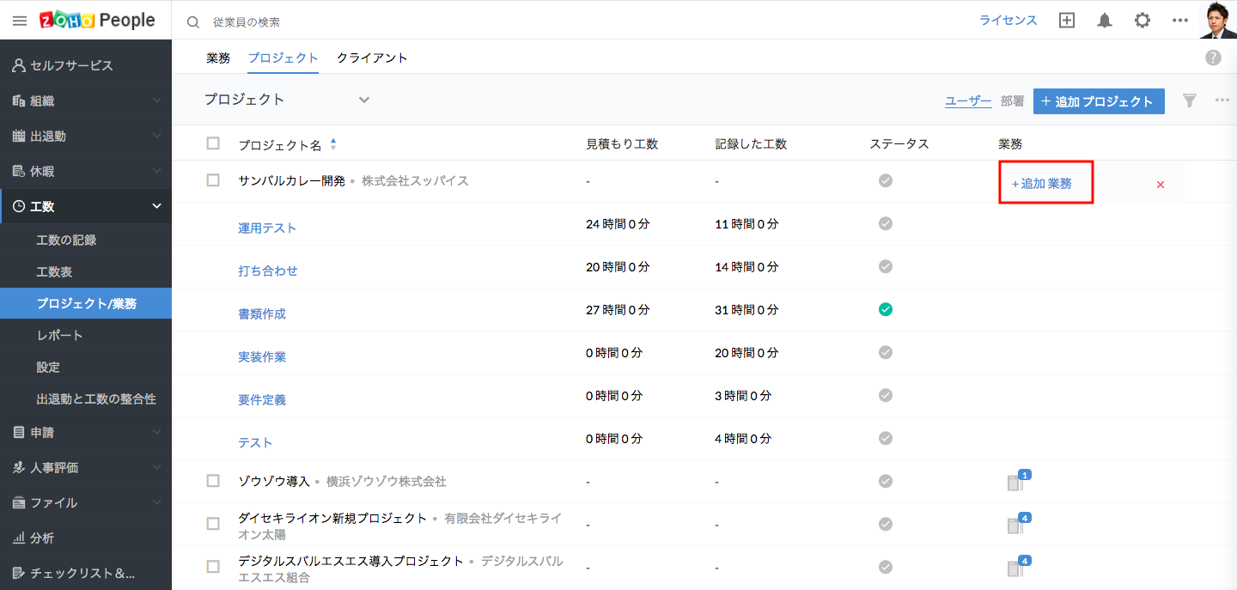Click the help question mark icon

1213,58
